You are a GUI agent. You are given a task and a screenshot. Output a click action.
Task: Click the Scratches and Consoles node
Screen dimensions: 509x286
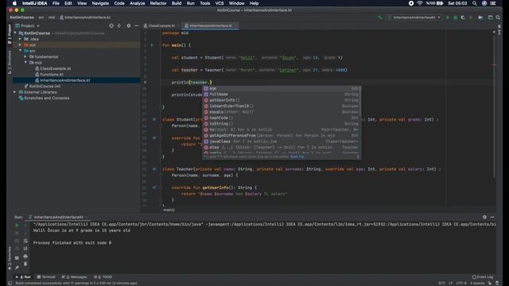(47, 98)
